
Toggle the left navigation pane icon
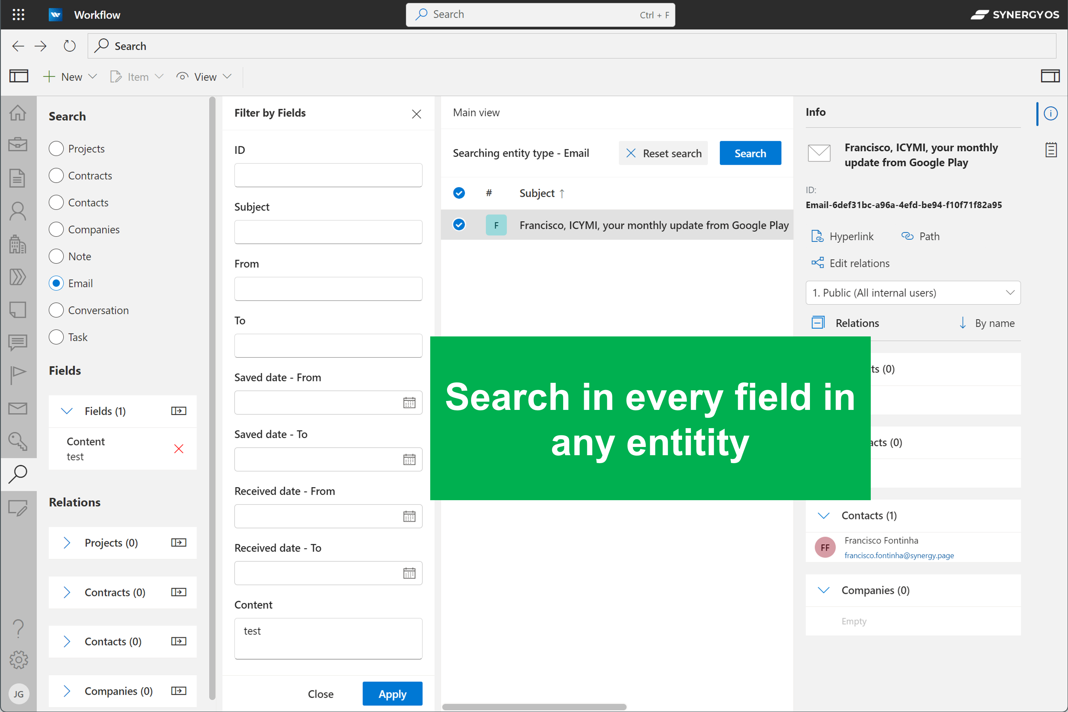click(19, 76)
